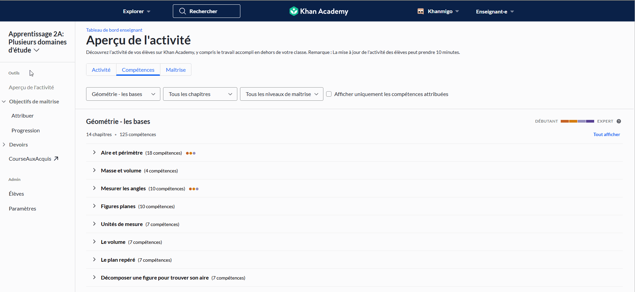
Task: Click mastery dots beside Mesurer les angles
Action: tap(194, 189)
